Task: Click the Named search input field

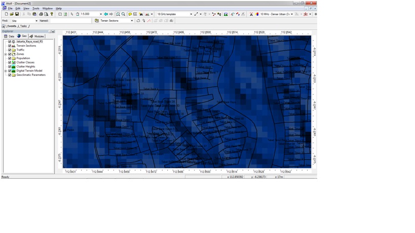Action: point(70,21)
